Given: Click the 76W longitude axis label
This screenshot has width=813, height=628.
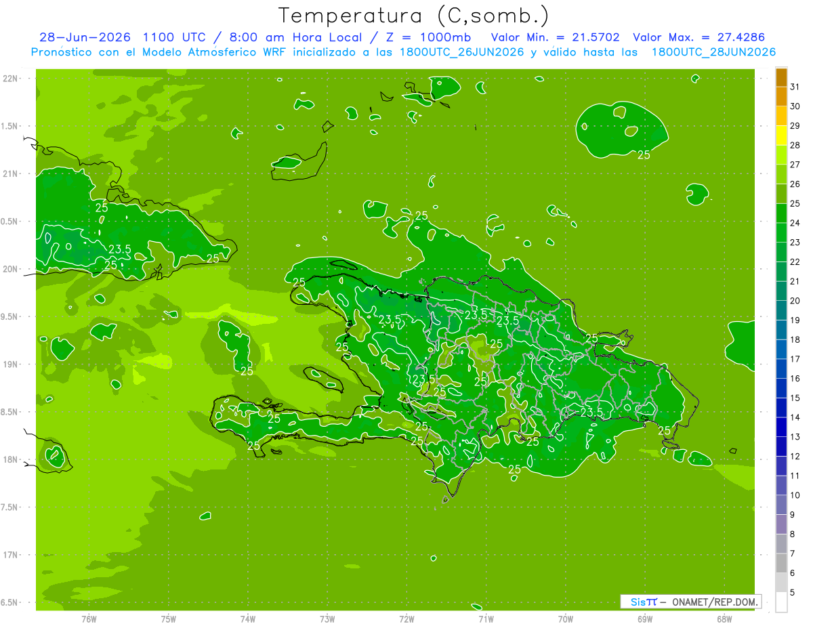Looking at the screenshot, I should [x=89, y=619].
